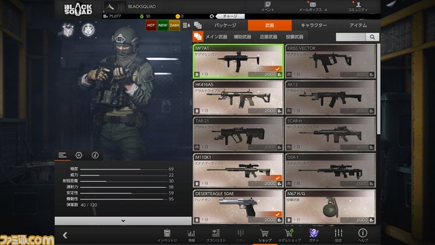Screen dimensions: 435x245
Task: Toggle the HOT filter
Action: pos(151,26)
